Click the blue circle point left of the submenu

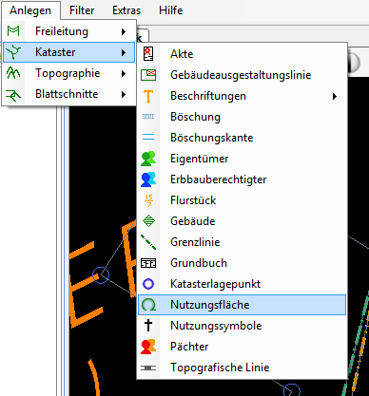tap(101, 275)
